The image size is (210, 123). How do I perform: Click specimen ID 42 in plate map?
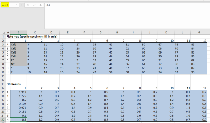pyautogui.click(x=100, y=72)
